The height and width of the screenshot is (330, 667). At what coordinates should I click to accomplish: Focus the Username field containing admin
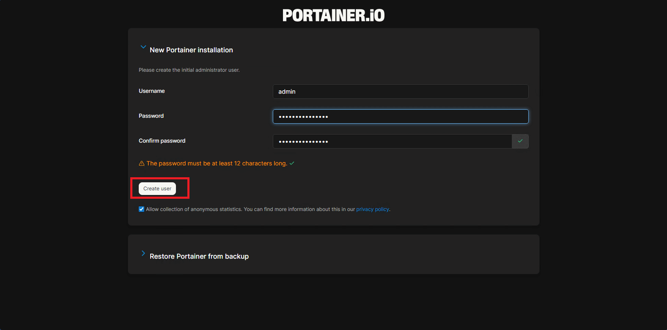pos(400,92)
